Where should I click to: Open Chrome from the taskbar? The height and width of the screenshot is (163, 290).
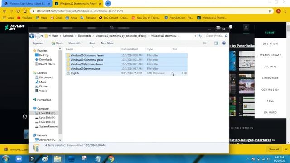click(111, 159)
